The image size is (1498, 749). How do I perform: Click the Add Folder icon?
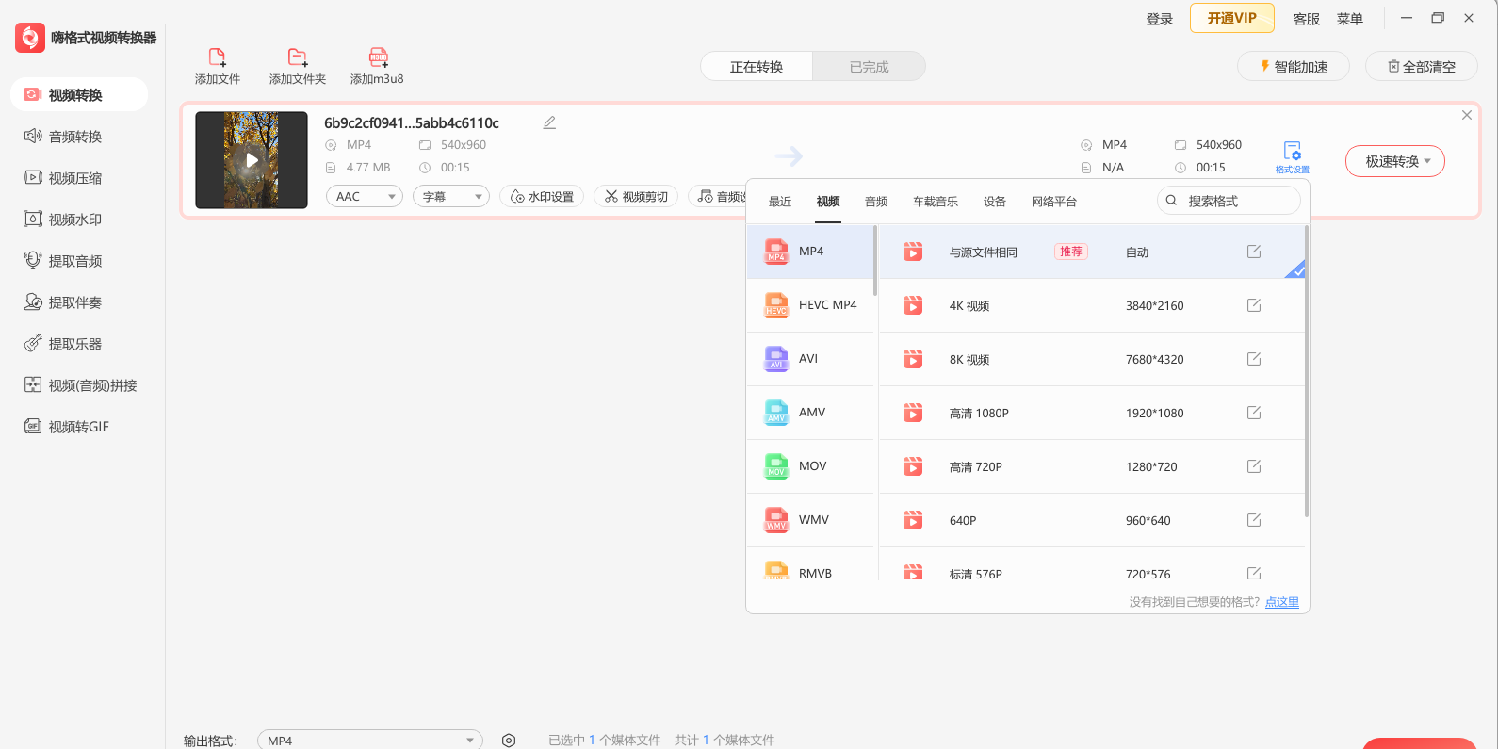coord(297,57)
